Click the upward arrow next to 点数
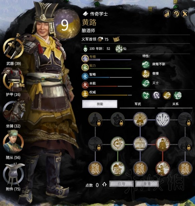This screenshot has width=195, height=206. [104, 184]
